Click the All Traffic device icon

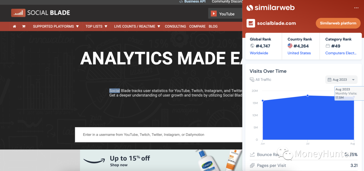(252, 80)
